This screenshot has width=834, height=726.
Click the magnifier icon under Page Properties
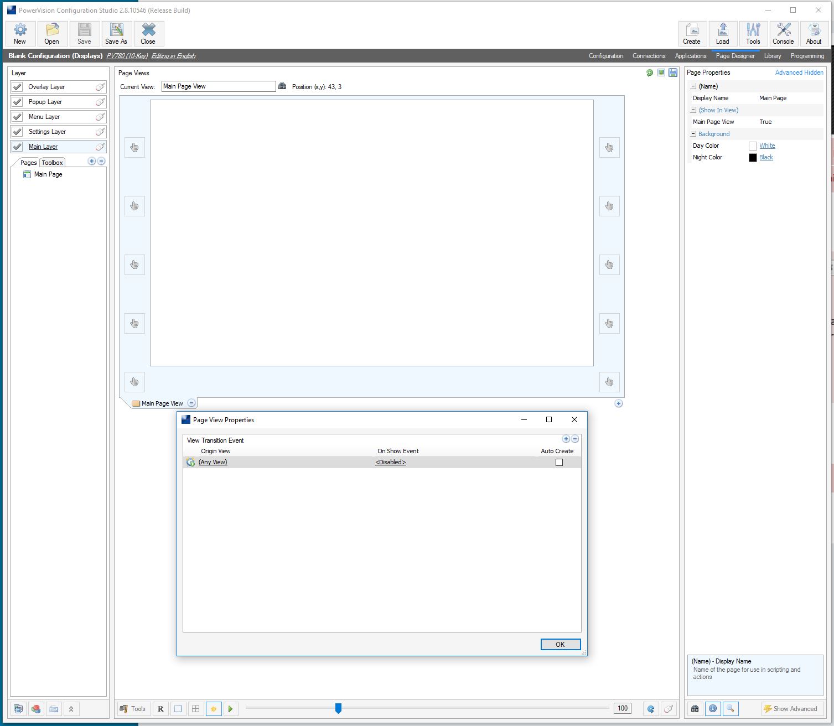click(x=731, y=708)
